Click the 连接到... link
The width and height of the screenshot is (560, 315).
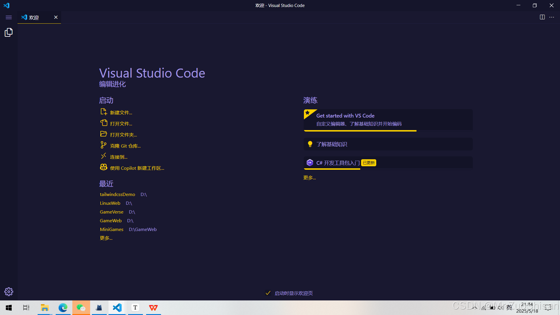tap(119, 157)
